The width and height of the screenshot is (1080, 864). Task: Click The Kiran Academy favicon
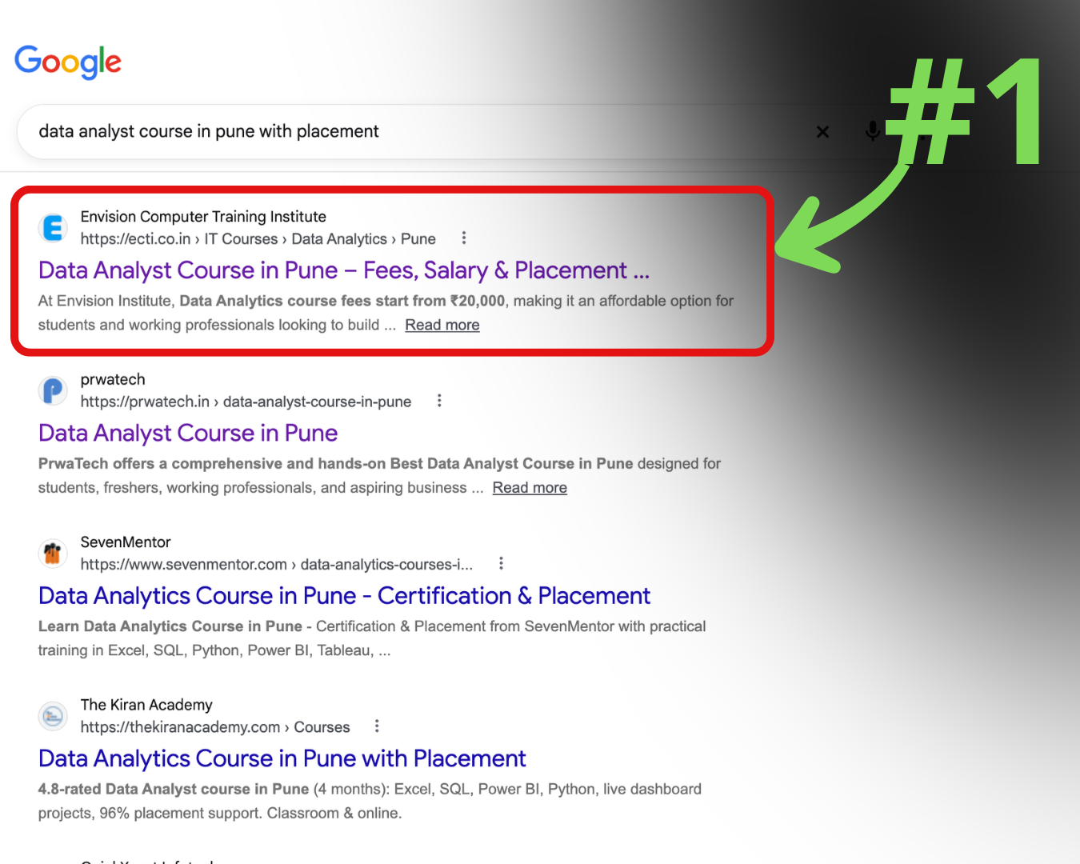click(53, 716)
